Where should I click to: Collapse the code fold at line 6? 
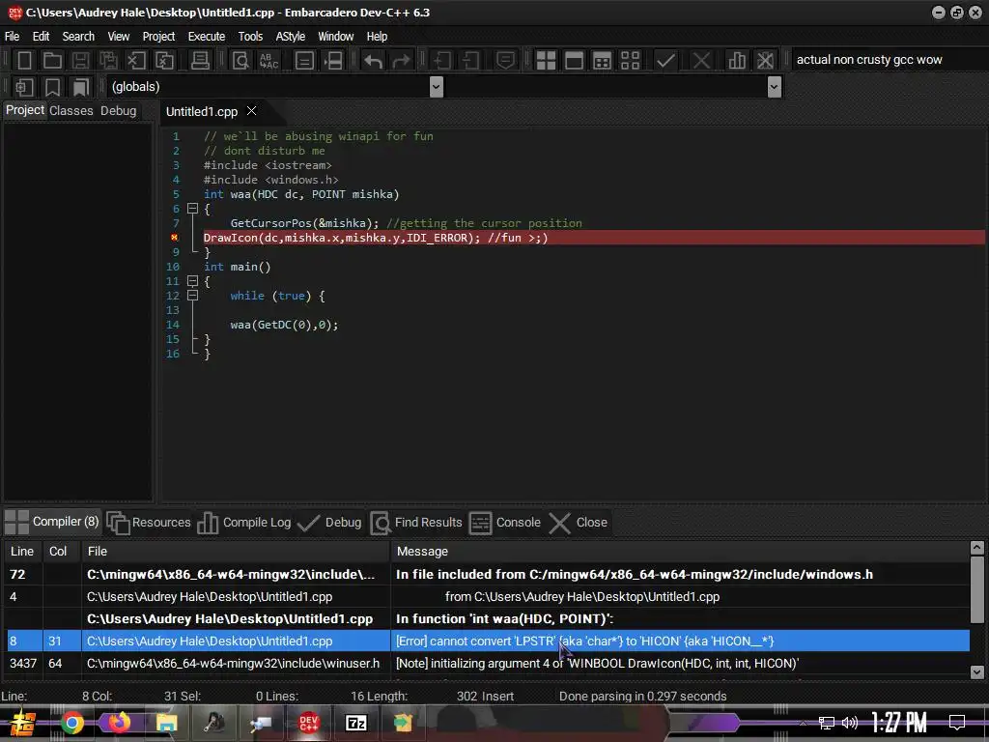pyautogui.click(x=193, y=209)
